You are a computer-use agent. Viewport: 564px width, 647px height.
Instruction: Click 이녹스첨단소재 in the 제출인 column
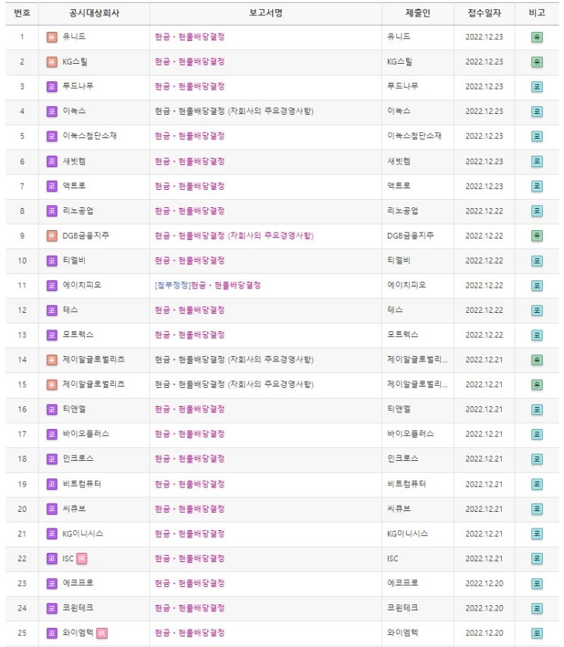pyautogui.click(x=414, y=136)
